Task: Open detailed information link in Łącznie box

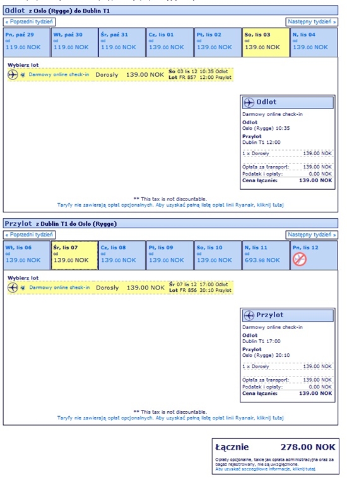Action: 266,469
